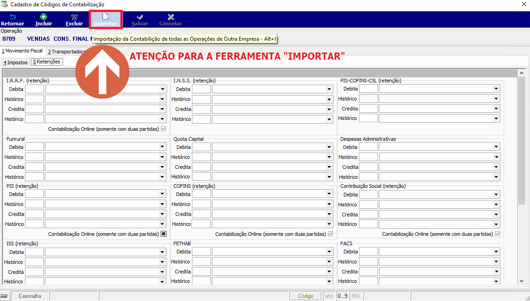530x301 pixels.
Task: Open Despesas Administrativas Debita dropdown
Action: click(496, 147)
